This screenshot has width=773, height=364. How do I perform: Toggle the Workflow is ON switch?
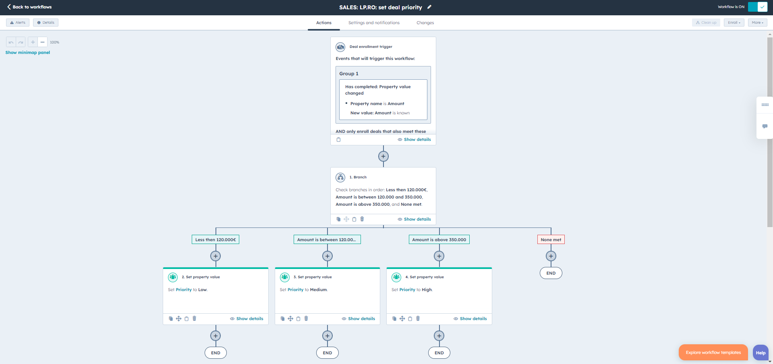pos(757,7)
